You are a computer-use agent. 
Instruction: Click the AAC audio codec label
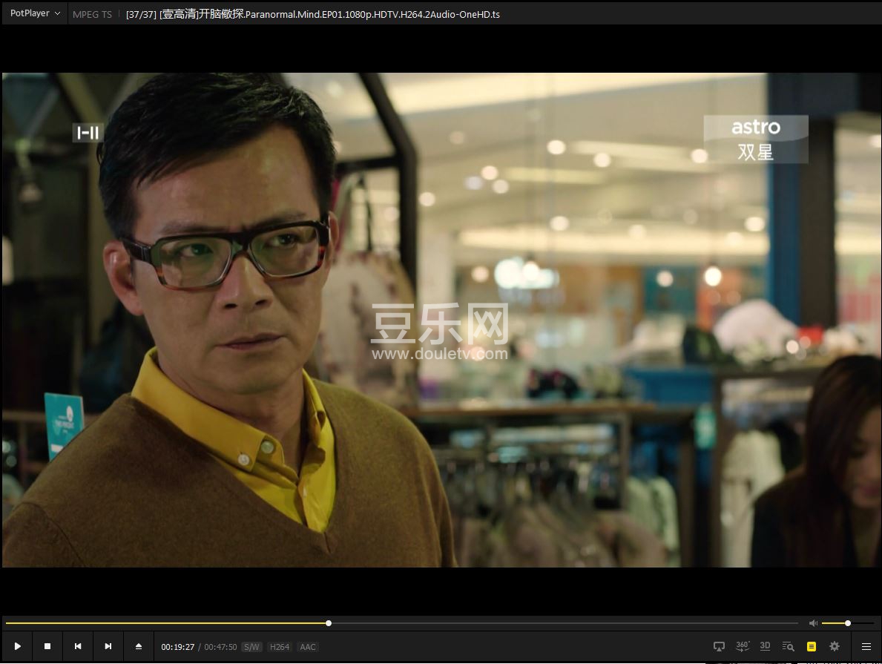tap(308, 647)
